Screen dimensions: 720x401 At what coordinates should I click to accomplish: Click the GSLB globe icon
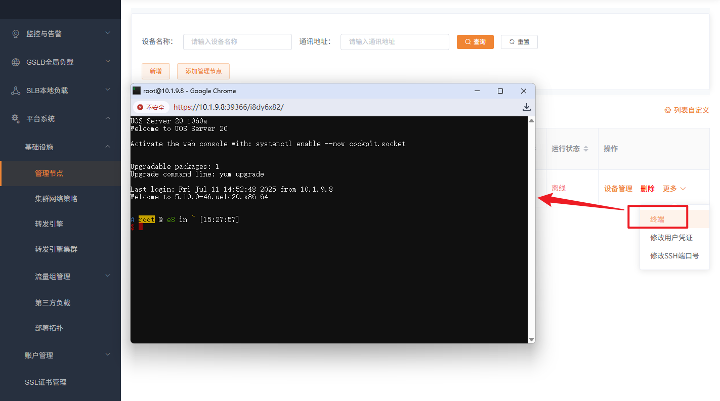point(16,62)
